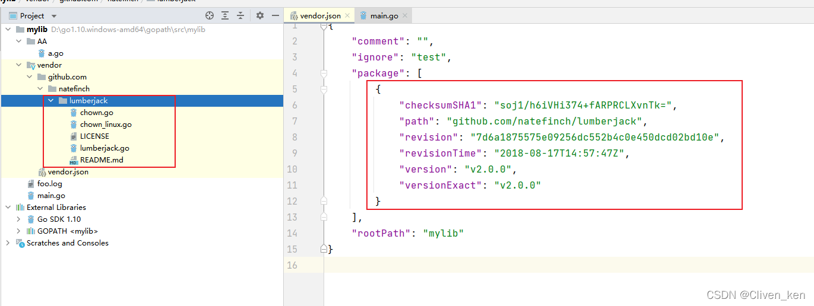Click the Markdown icon beside README.md
The height and width of the screenshot is (306, 814).
pyautogui.click(x=74, y=160)
